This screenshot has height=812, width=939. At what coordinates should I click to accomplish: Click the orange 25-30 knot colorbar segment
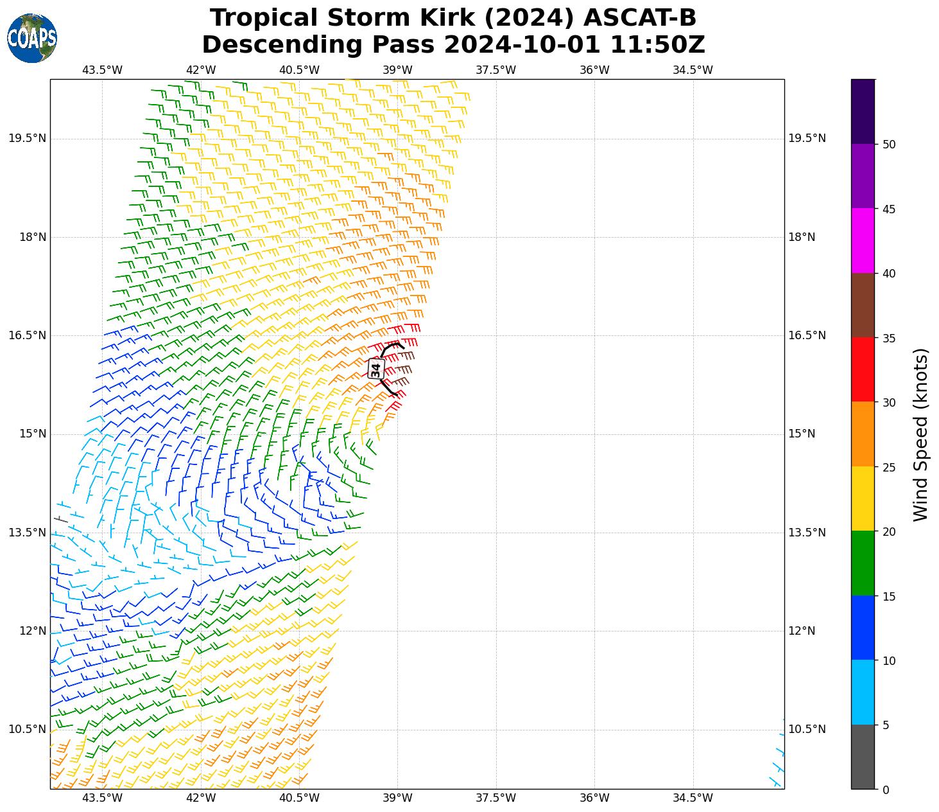coord(862,434)
